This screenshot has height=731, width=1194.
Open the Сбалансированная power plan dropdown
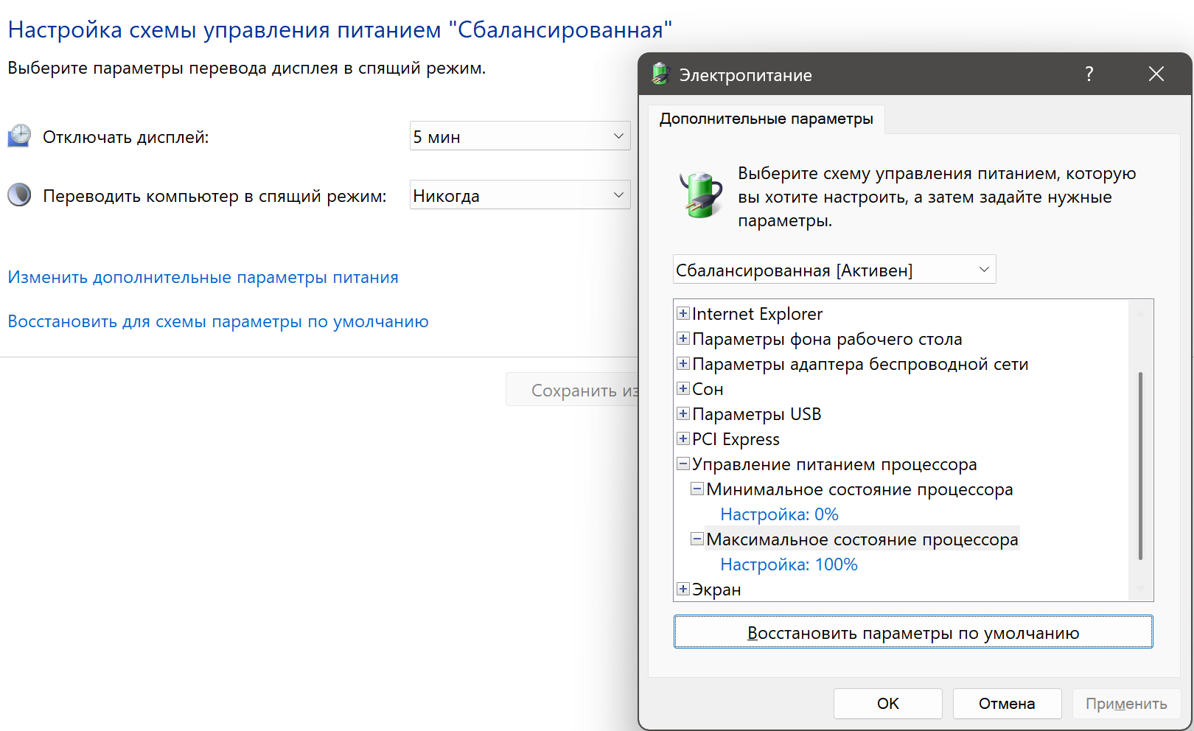[834, 270]
